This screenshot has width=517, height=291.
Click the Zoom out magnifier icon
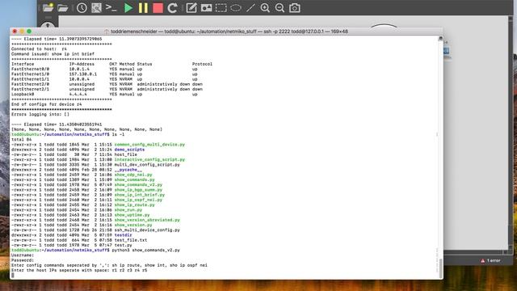pyautogui.click(x=280, y=8)
